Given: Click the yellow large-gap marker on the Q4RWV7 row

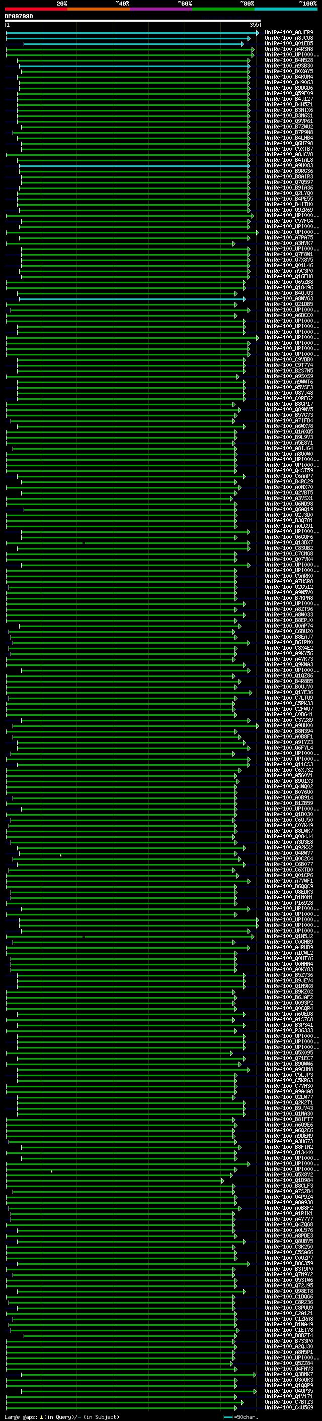Looking at the screenshot, I should [60, 855].
